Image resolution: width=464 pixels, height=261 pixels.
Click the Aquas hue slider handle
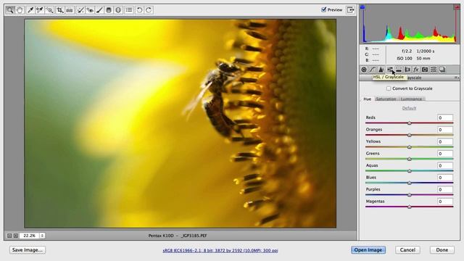410,171
